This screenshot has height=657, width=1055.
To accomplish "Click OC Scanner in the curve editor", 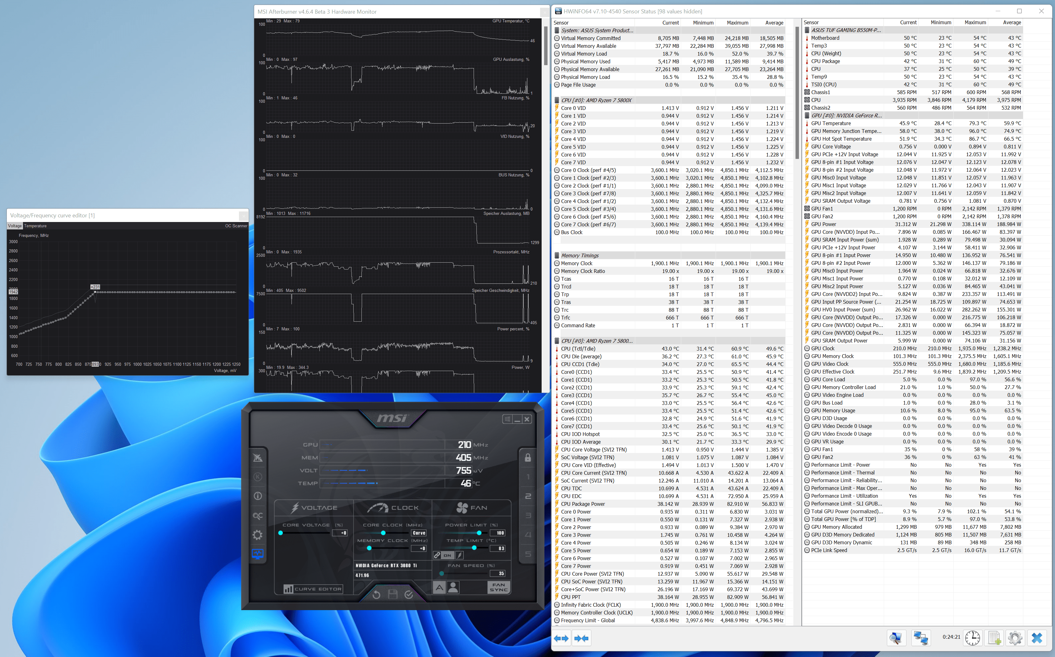I will click(x=236, y=226).
